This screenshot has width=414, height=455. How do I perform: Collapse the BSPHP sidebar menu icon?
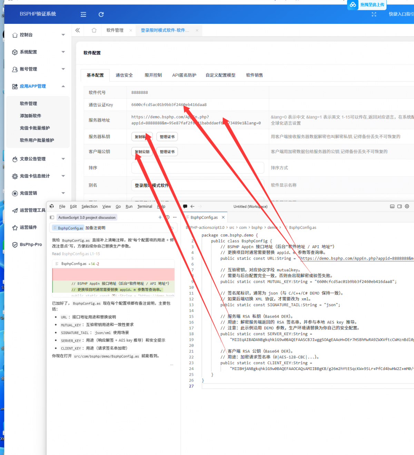tap(83, 14)
